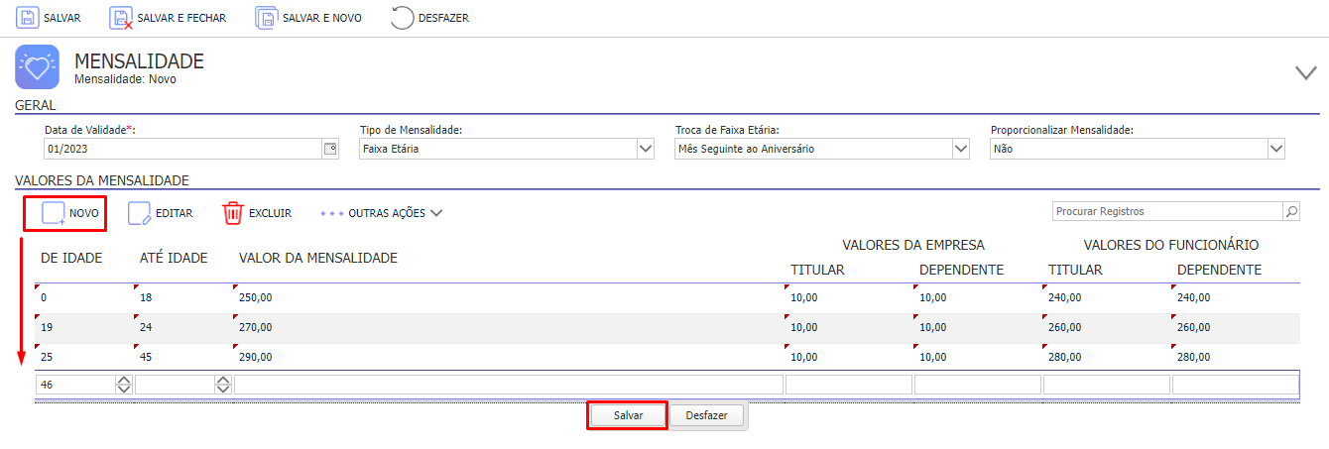Collapse the Mensalidade header chevron
The width and height of the screenshot is (1329, 449).
(x=1306, y=72)
